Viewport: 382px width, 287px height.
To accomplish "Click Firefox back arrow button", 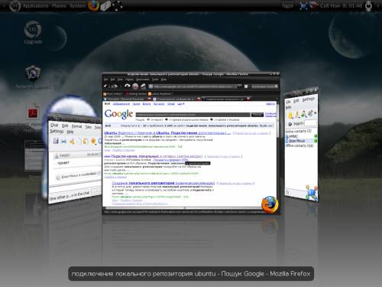I will coord(106,86).
